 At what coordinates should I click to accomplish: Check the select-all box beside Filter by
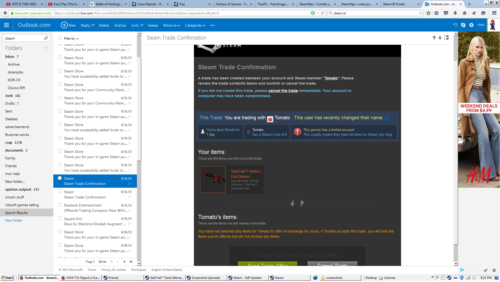60,38
